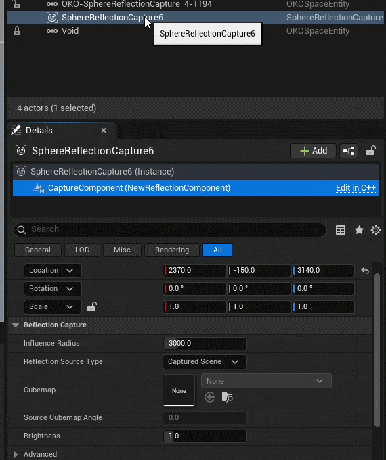Use selected asset from Content Browser arrow
This screenshot has height=460, width=386.
click(210, 398)
